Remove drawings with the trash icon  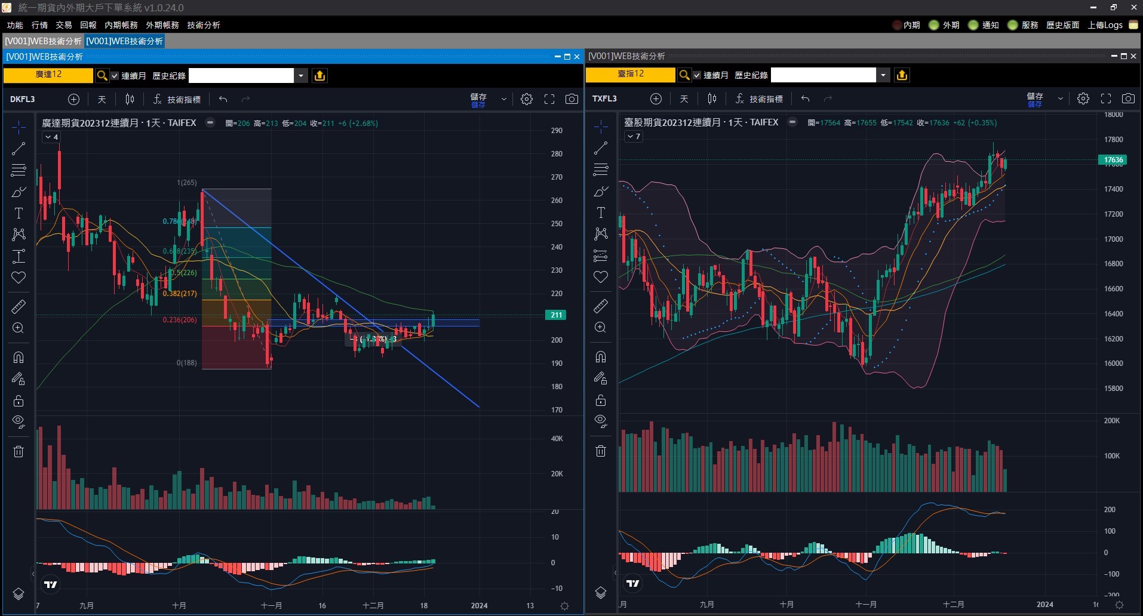(x=19, y=451)
